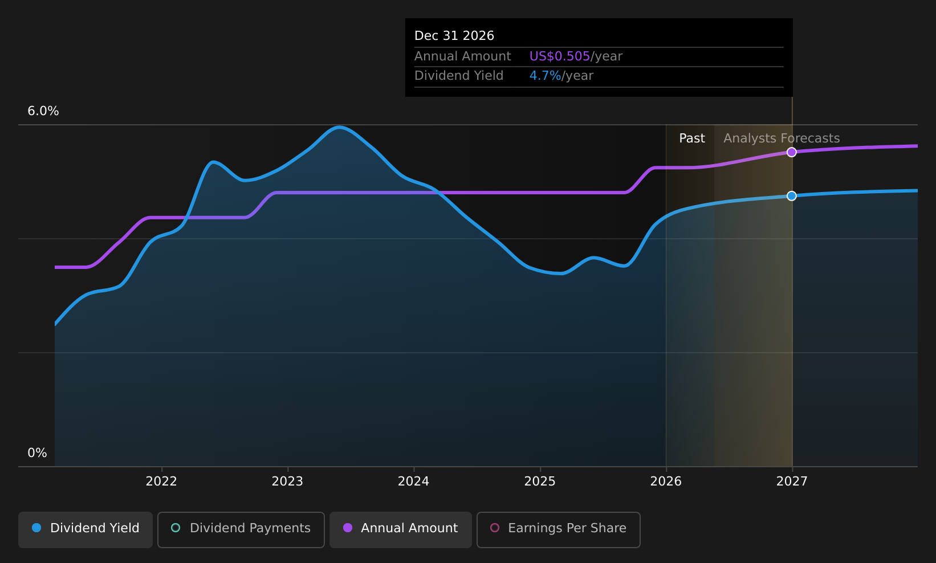Enable the Earnings Per Share series
936x563 pixels.
tap(558, 529)
